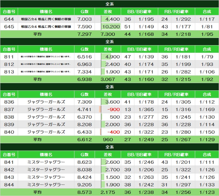This screenshot has width=219, height=196.
Task: Select machine number 812
Action: pyautogui.click(x=9, y=64)
